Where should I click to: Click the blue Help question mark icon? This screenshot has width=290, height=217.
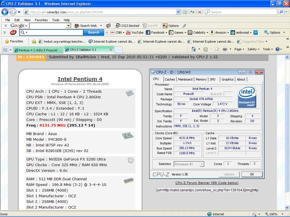[278, 49]
